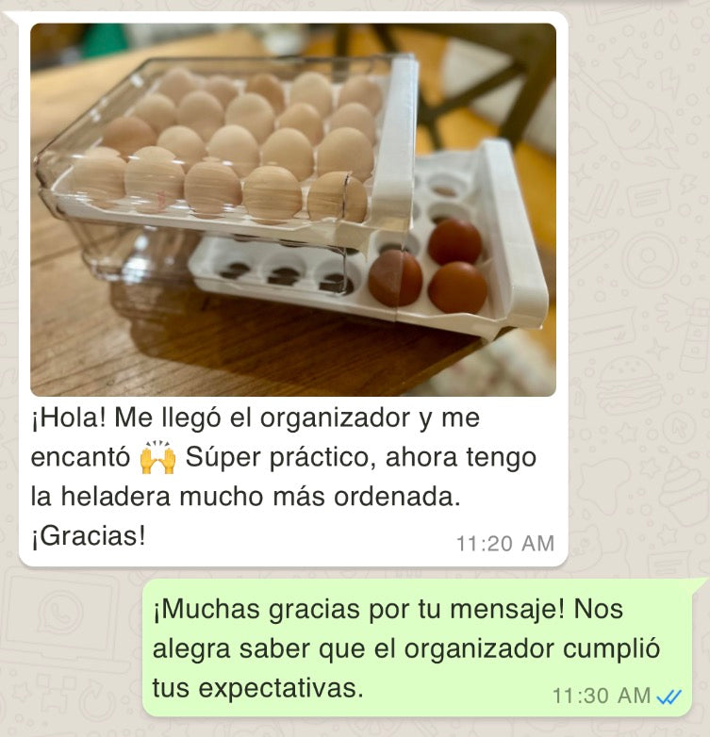
Task: Click the word "expectativas" in the reply
Action: point(281,689)
